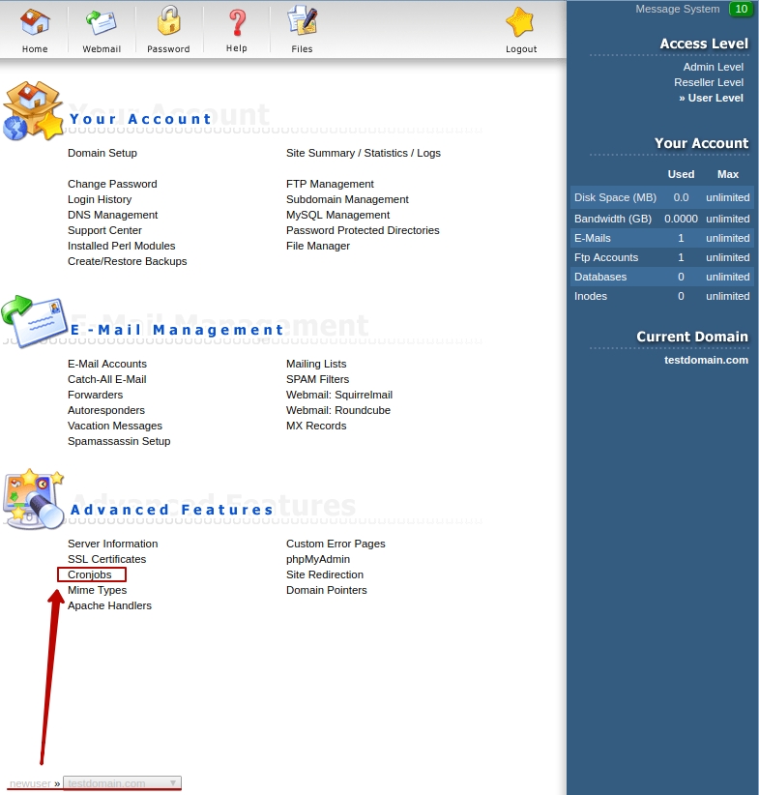
Task: Select User Level access
Action: 714,98
